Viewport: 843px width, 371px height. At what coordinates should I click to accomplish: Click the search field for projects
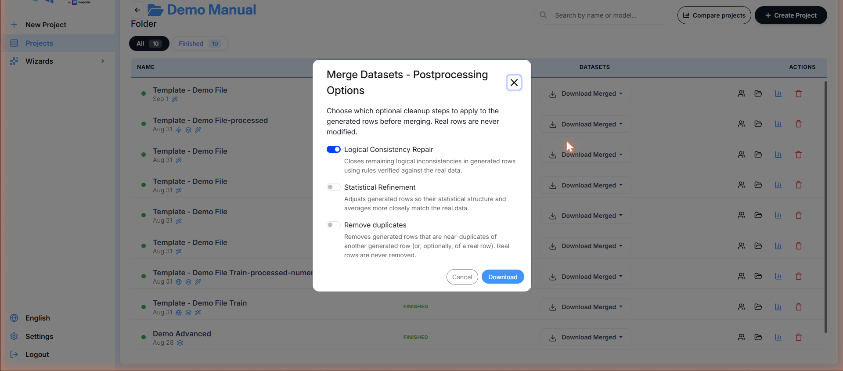604,15
